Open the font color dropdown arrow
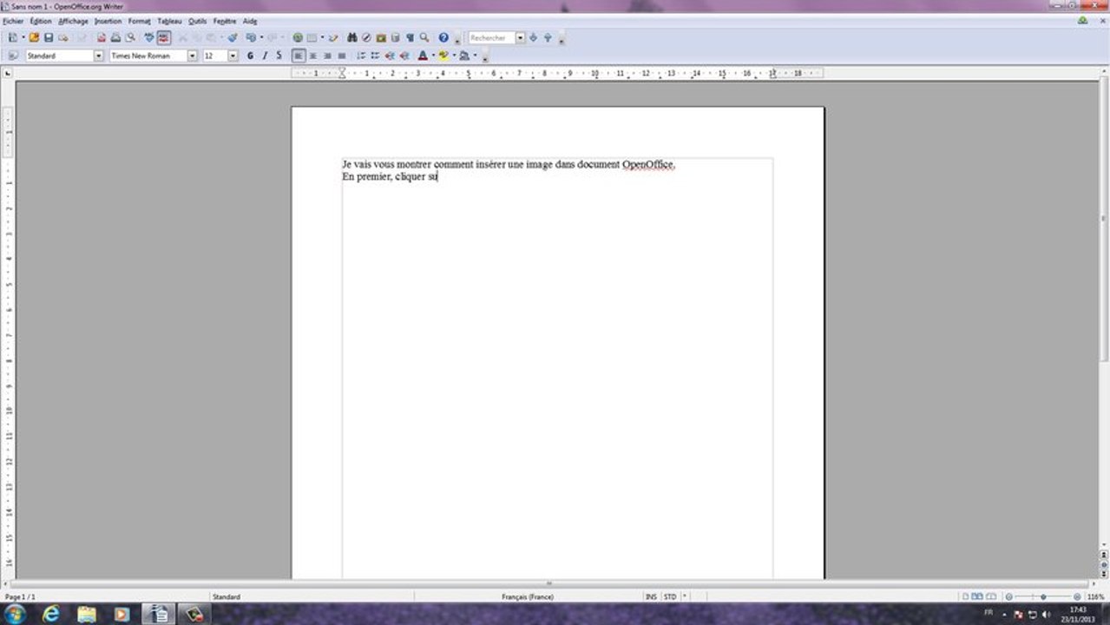The width and height of the screenshot is (1110, 625). click(433, 56)
